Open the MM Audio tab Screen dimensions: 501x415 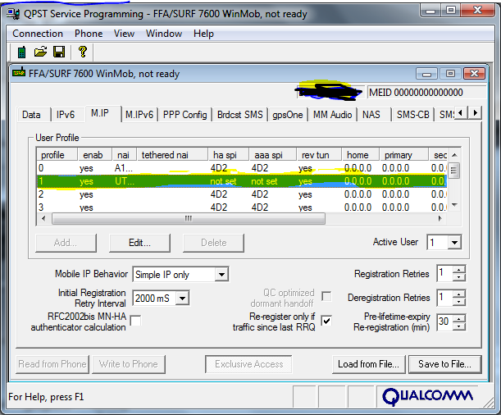(333, 115)
